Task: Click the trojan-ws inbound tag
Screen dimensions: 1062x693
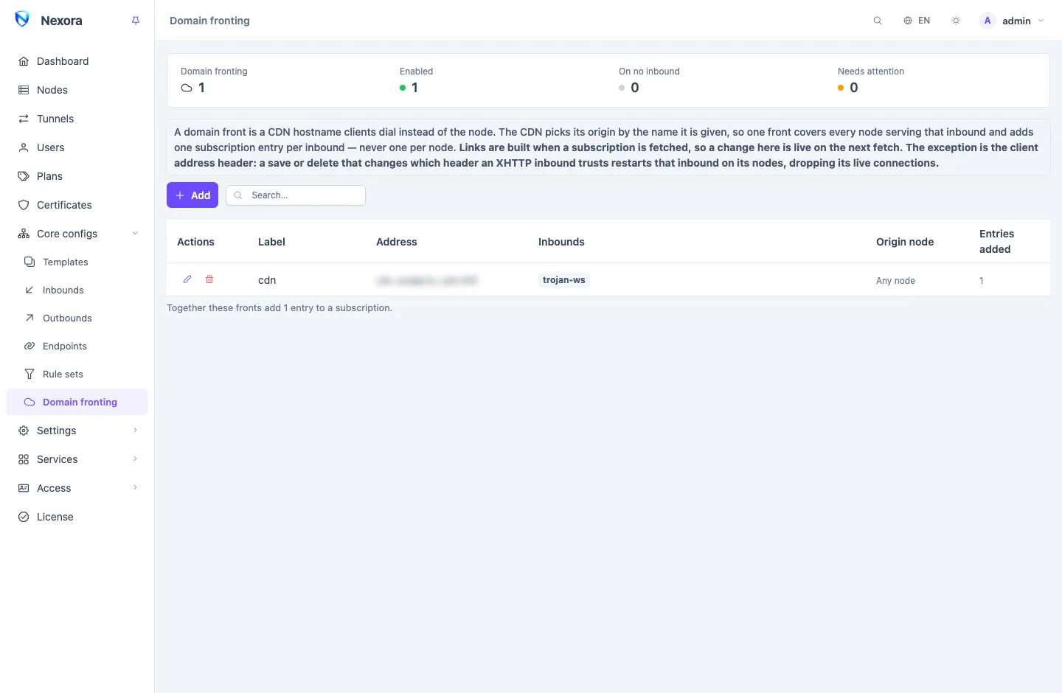Action: point(564,280)
